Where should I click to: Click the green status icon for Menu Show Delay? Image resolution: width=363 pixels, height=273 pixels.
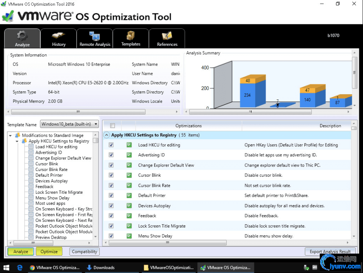[129, 236]
